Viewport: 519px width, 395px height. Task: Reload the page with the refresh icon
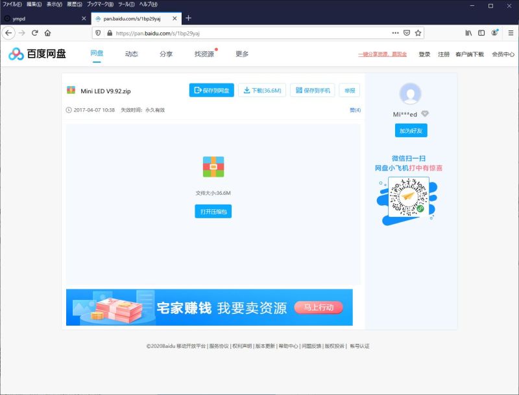(x=34, y=33)
